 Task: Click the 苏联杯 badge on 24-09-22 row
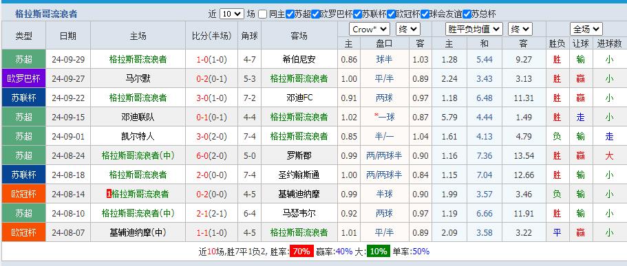point(23,98)
